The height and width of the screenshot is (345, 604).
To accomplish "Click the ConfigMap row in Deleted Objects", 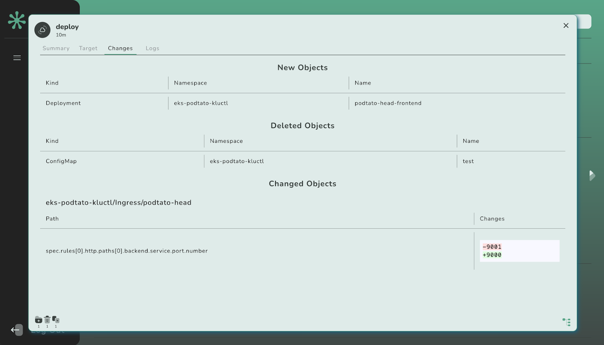I will pos(61,161).
